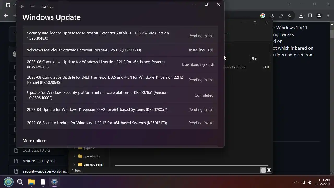Click the qemufwcfg folder icon

(x=80, y=156)
